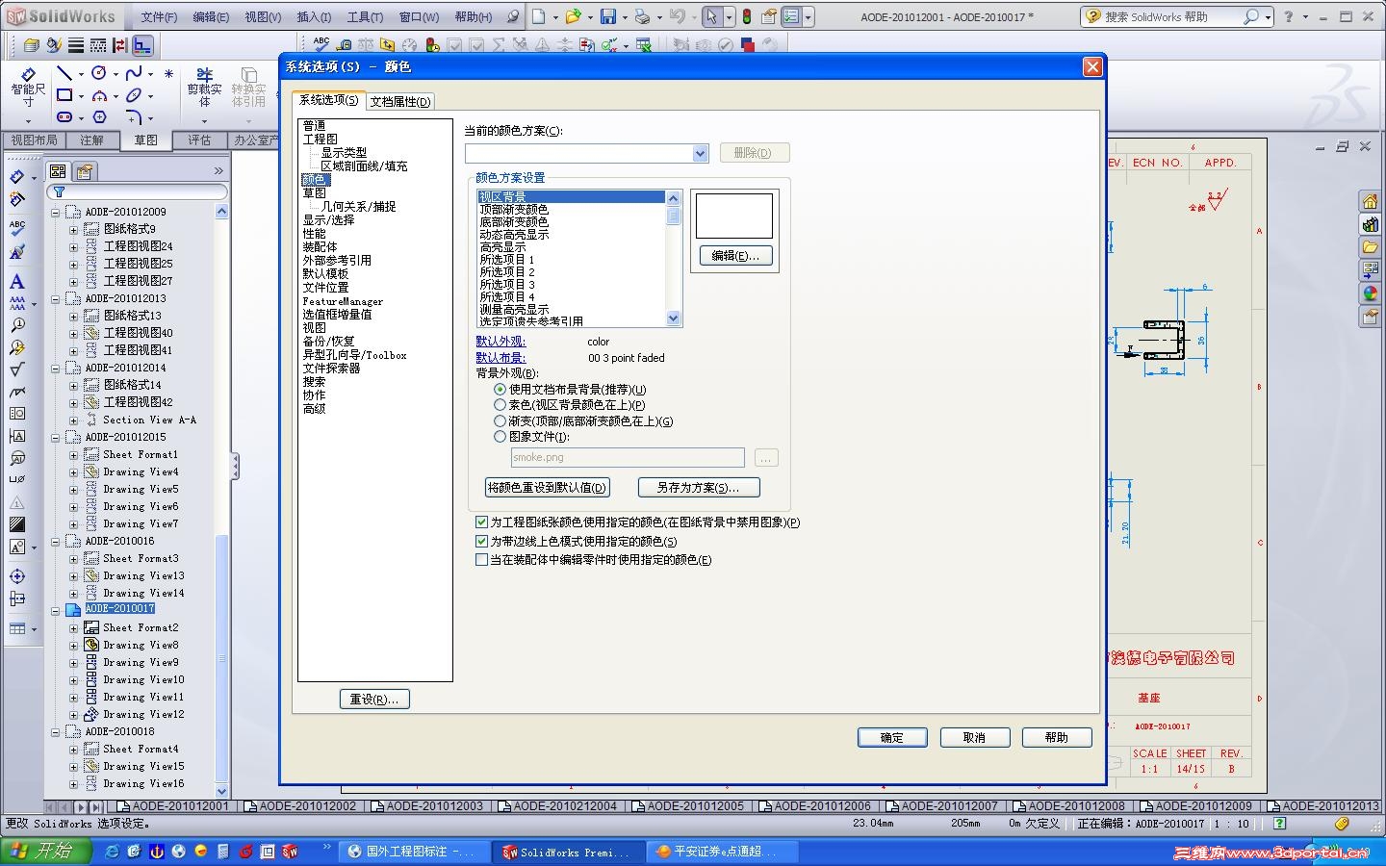Open the Line tool dropdown arrow

tap(80, 74)
